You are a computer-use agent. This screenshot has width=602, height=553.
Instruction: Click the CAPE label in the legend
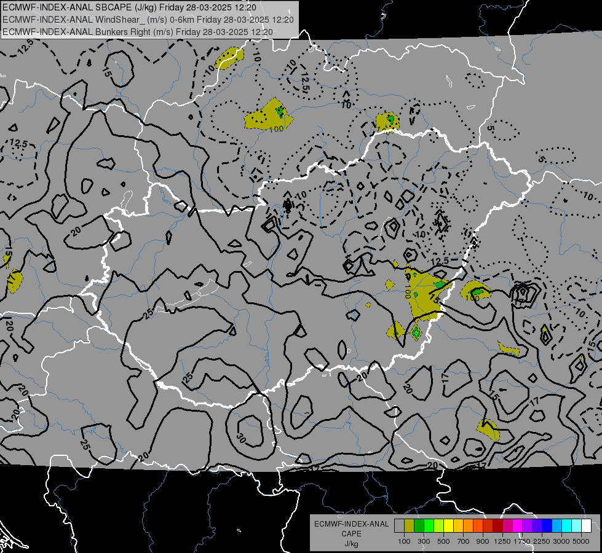point(351,534)
